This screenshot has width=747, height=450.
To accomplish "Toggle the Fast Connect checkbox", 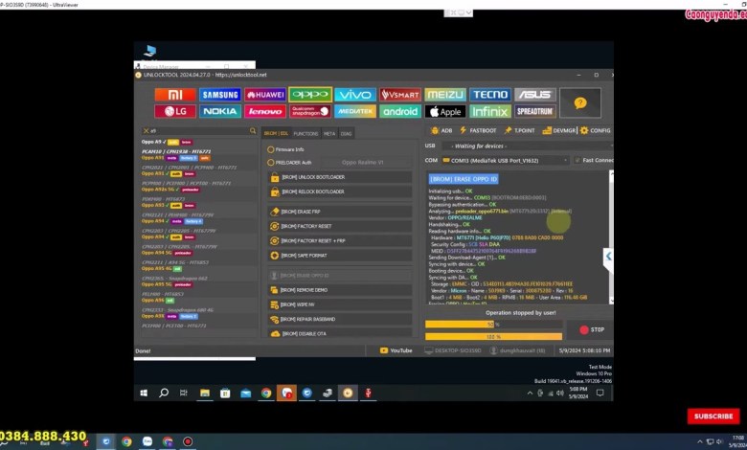I will point(577,160).
